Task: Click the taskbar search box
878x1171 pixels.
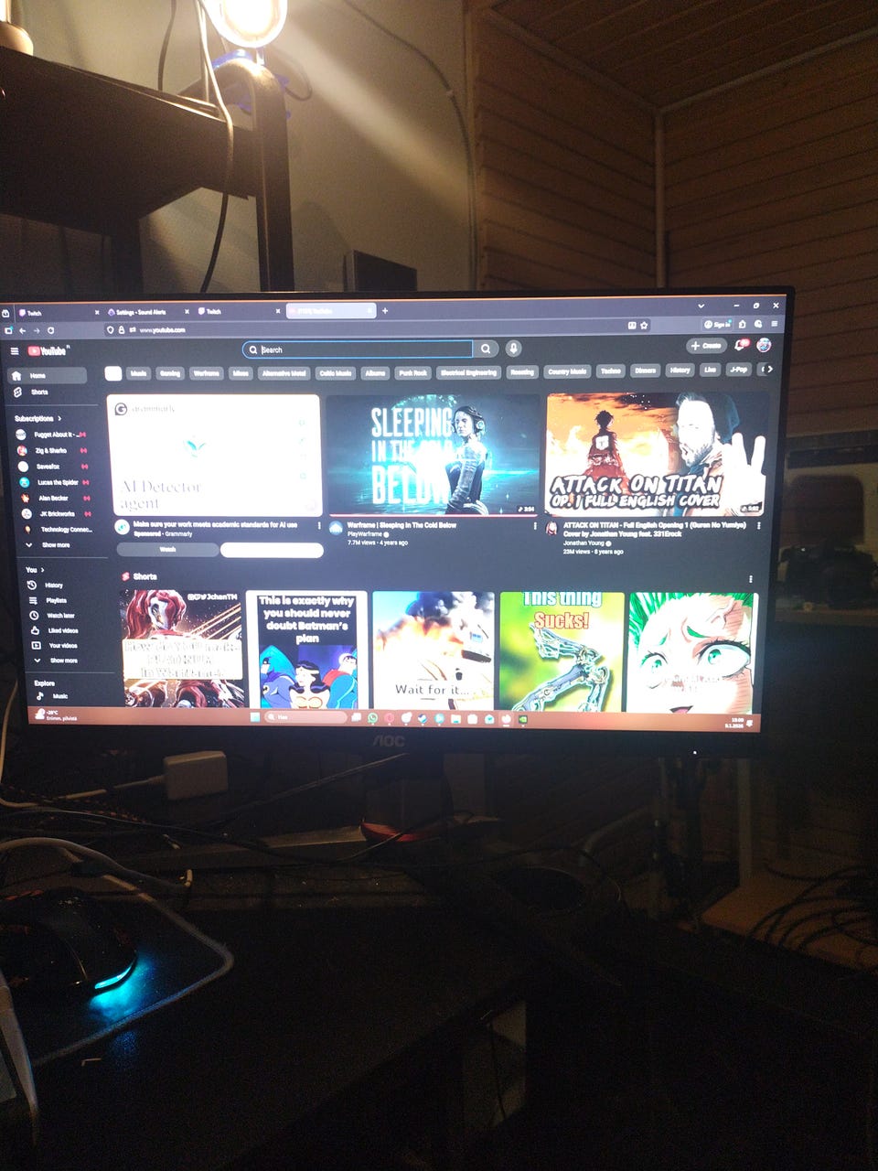Action: tap(306, 717)
